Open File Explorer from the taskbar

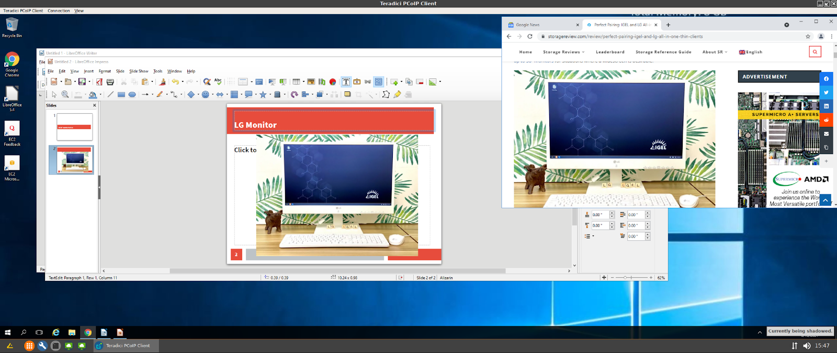[x=72, y=332]
